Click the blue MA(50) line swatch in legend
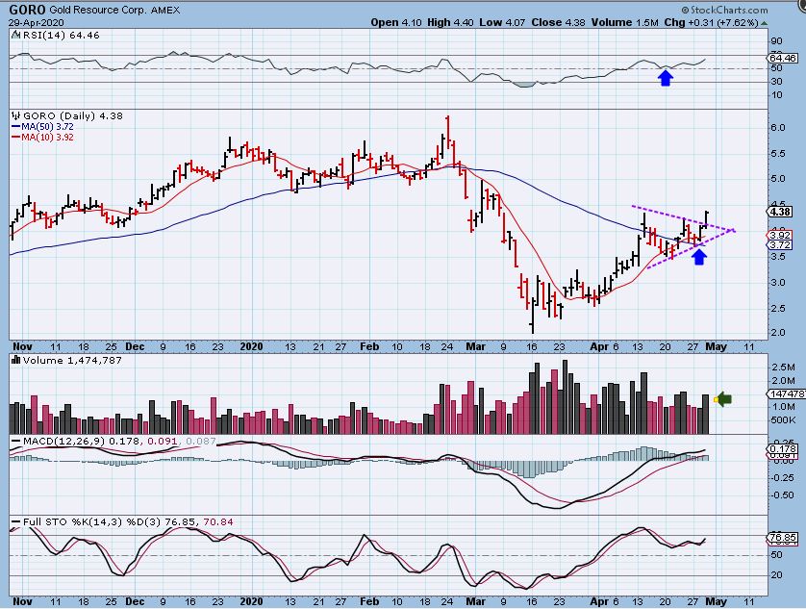This screenshot has width=806, height=609. click(16, 127)
